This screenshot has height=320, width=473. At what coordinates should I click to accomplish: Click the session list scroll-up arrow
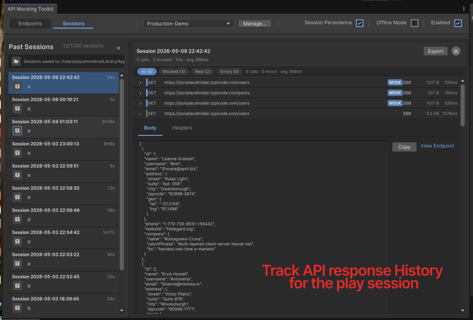122,76
